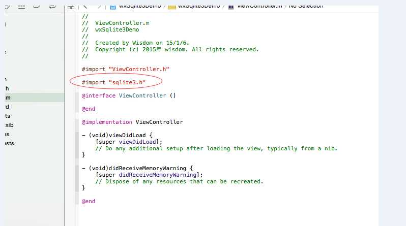The height and width of the screenshot is (226, 406).
Task: Click the #import "sqlite3.h" line
Action: (x=113, y=82)
